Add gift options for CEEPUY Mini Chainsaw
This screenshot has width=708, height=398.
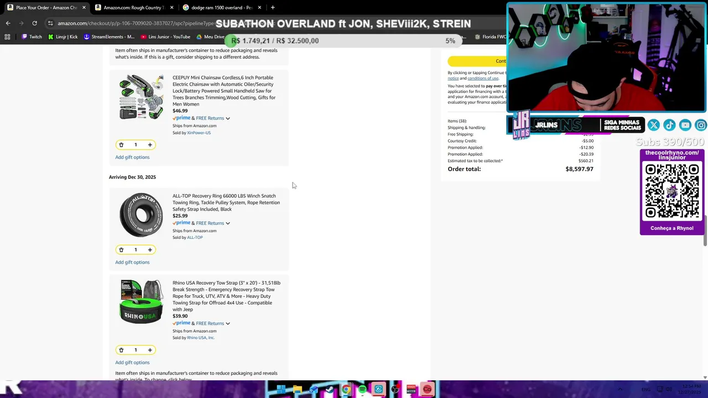132,158
